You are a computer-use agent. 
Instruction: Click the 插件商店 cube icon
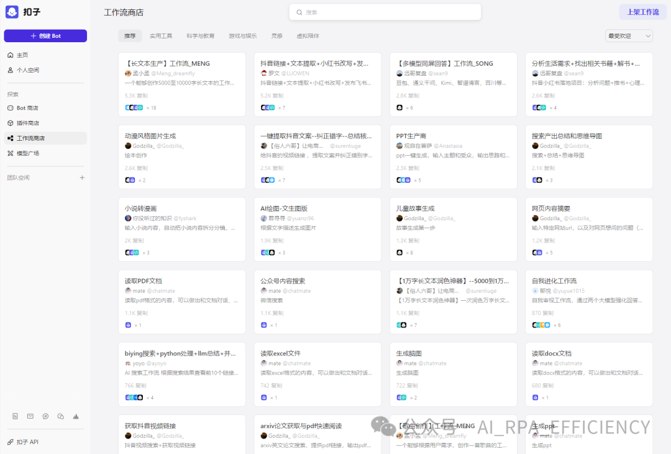(x=11, y=123)
